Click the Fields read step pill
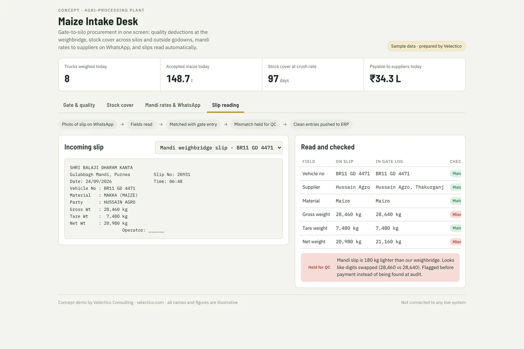The height and width of the screenshot is (349, 524). (x=141, y=124)
